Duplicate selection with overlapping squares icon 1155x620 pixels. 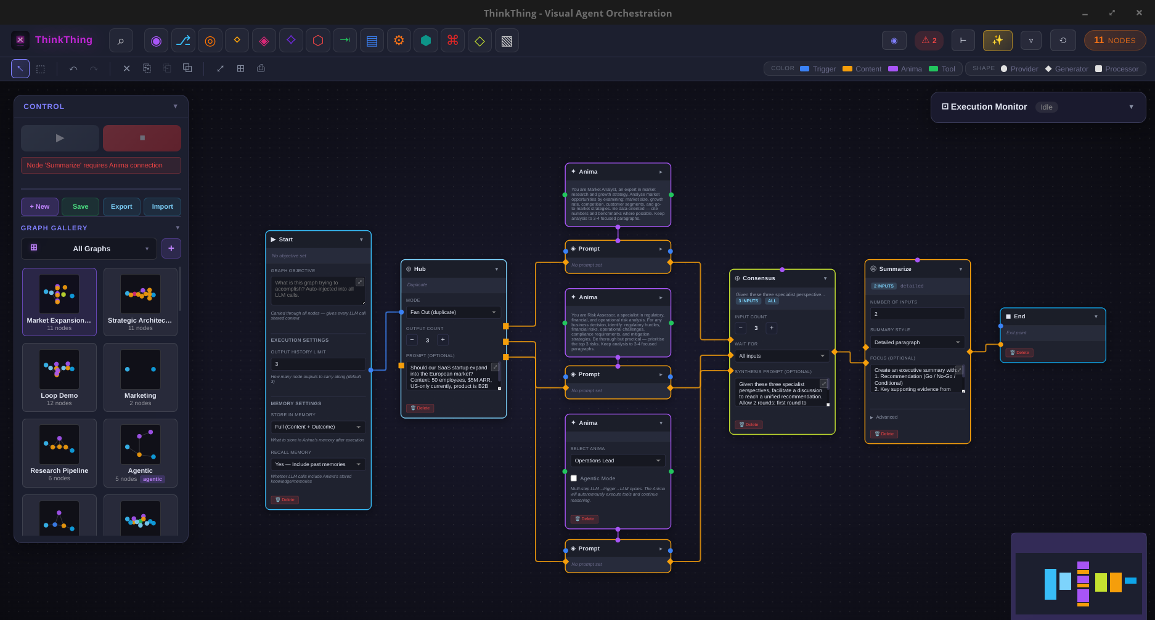pyautogui.click(x=187, y=68)
